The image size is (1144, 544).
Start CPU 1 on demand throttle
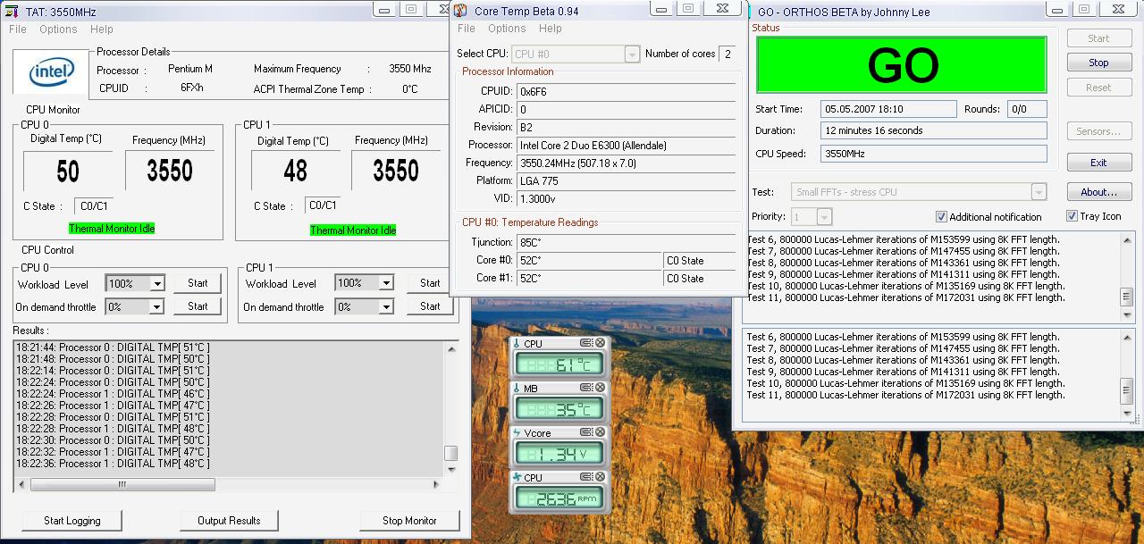click(430, 306)
